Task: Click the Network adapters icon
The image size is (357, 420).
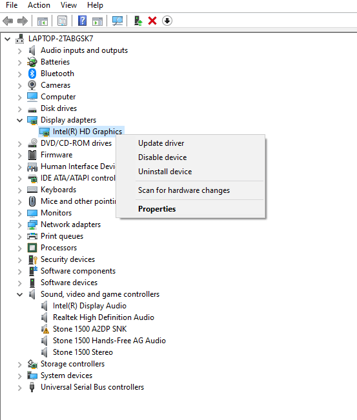Action: click(32, 225)
